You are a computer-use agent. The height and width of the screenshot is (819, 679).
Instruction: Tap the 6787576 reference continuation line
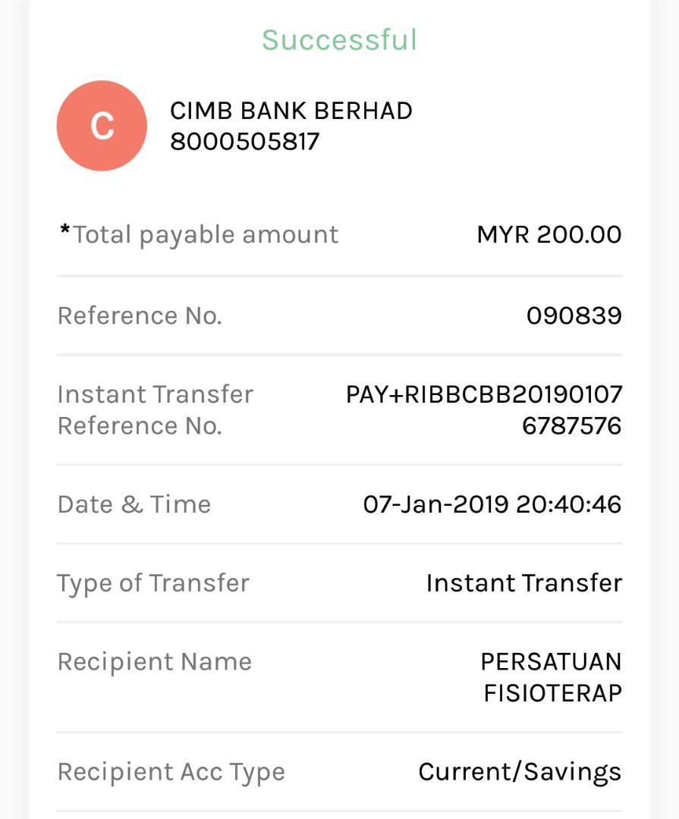(x=571, y=425)
